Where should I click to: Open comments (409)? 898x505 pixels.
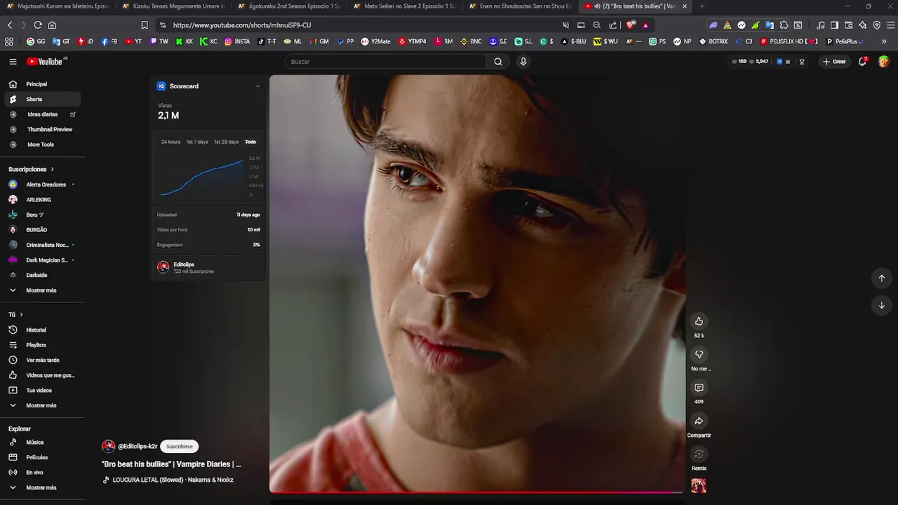tap(699, 388)
